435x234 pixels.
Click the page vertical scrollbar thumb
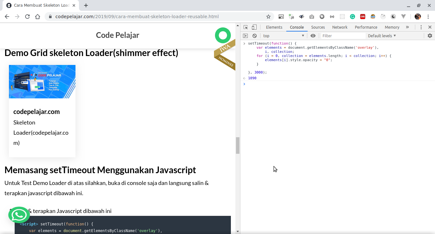238,145
